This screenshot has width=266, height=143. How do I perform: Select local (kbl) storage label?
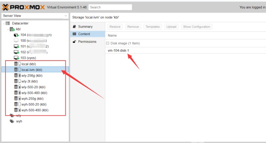click(x=29, y=64)
